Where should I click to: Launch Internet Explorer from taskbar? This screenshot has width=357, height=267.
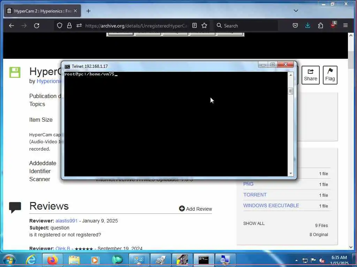pos(31,260)
